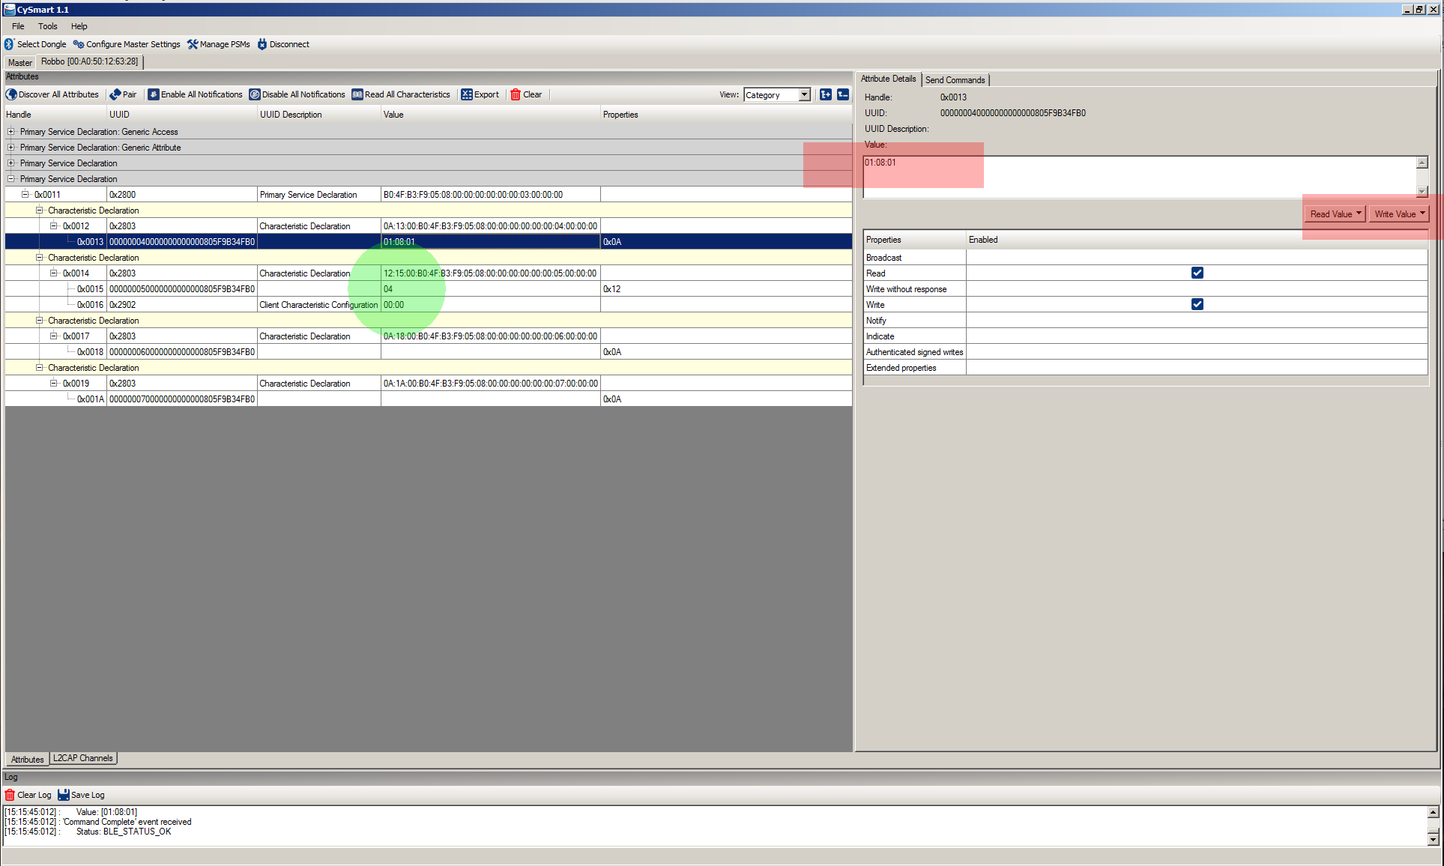
Task: Click Read All Characteristics
Action: [x=401, y=94]
